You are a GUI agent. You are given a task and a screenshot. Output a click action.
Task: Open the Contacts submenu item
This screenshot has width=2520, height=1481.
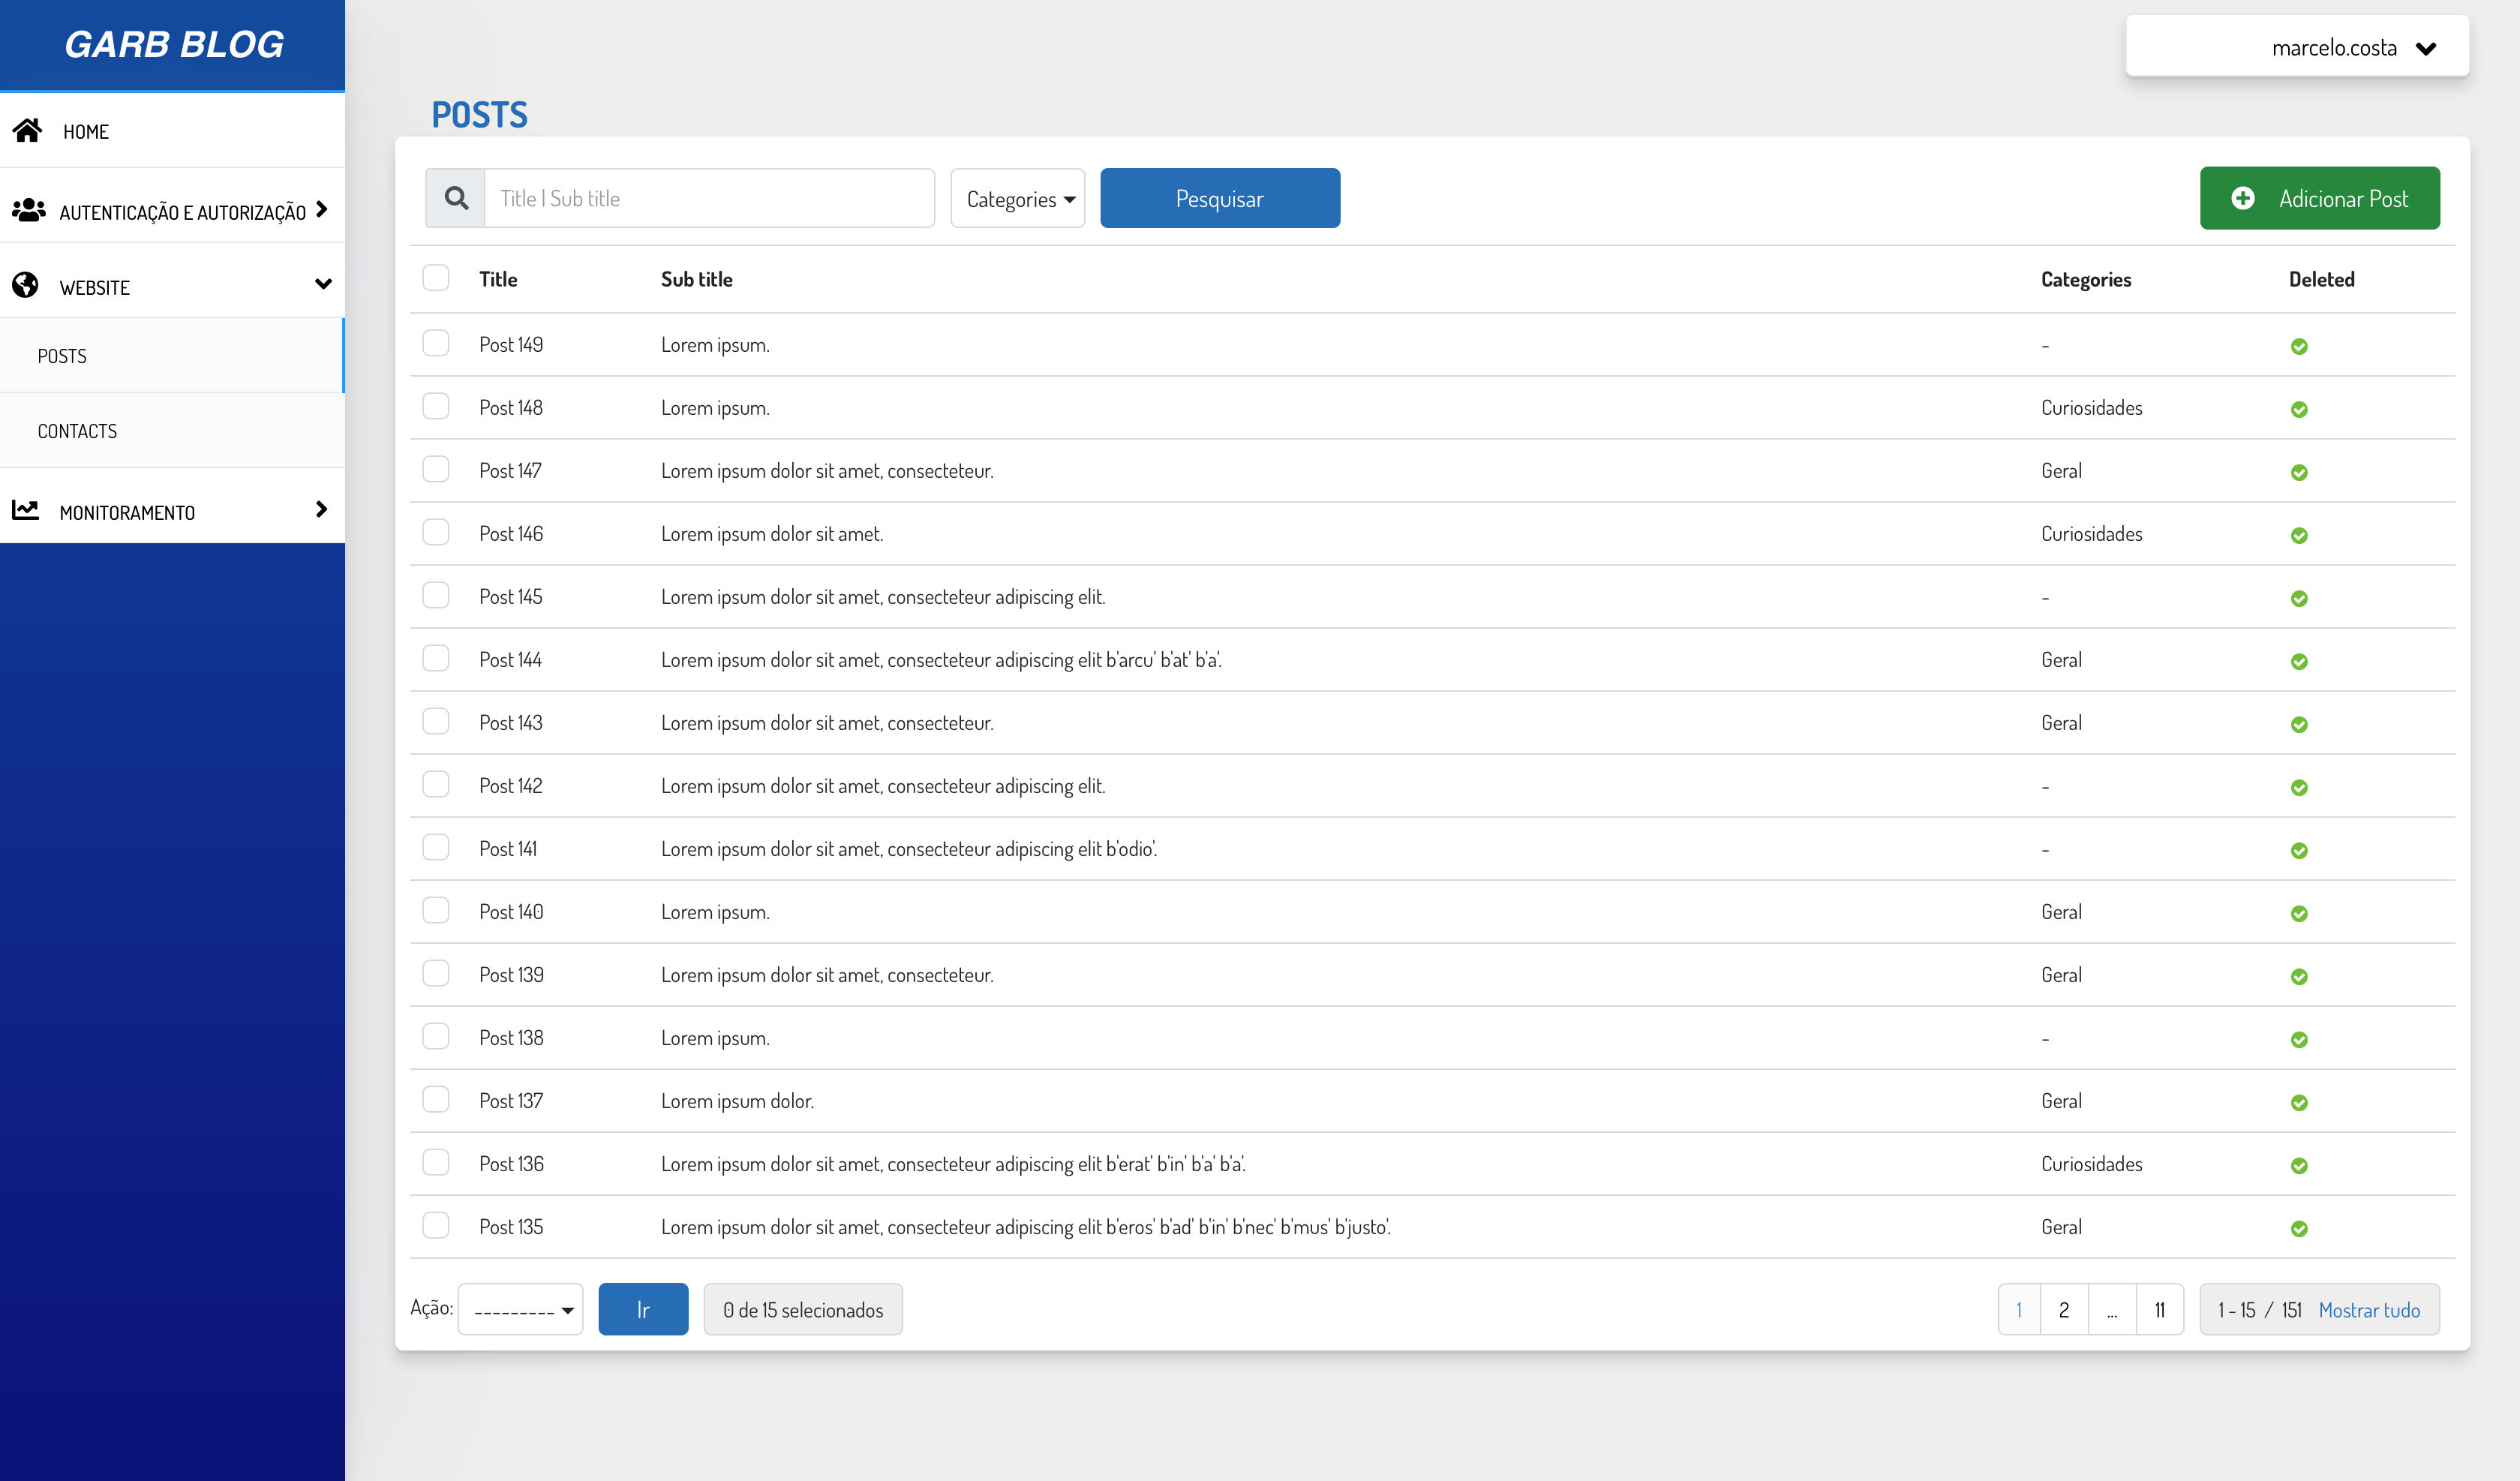point(172,431)
